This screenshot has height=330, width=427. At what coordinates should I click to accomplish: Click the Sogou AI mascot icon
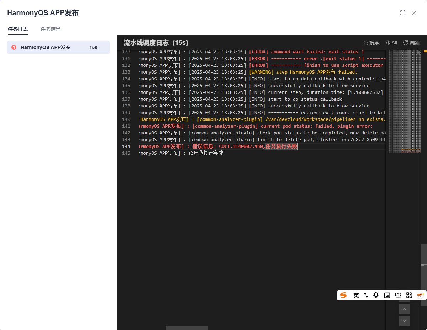click(420, 295)
